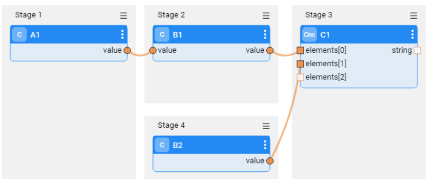The image size is (430, 179).
Task: Click the B1 node title
Action: 177,35
